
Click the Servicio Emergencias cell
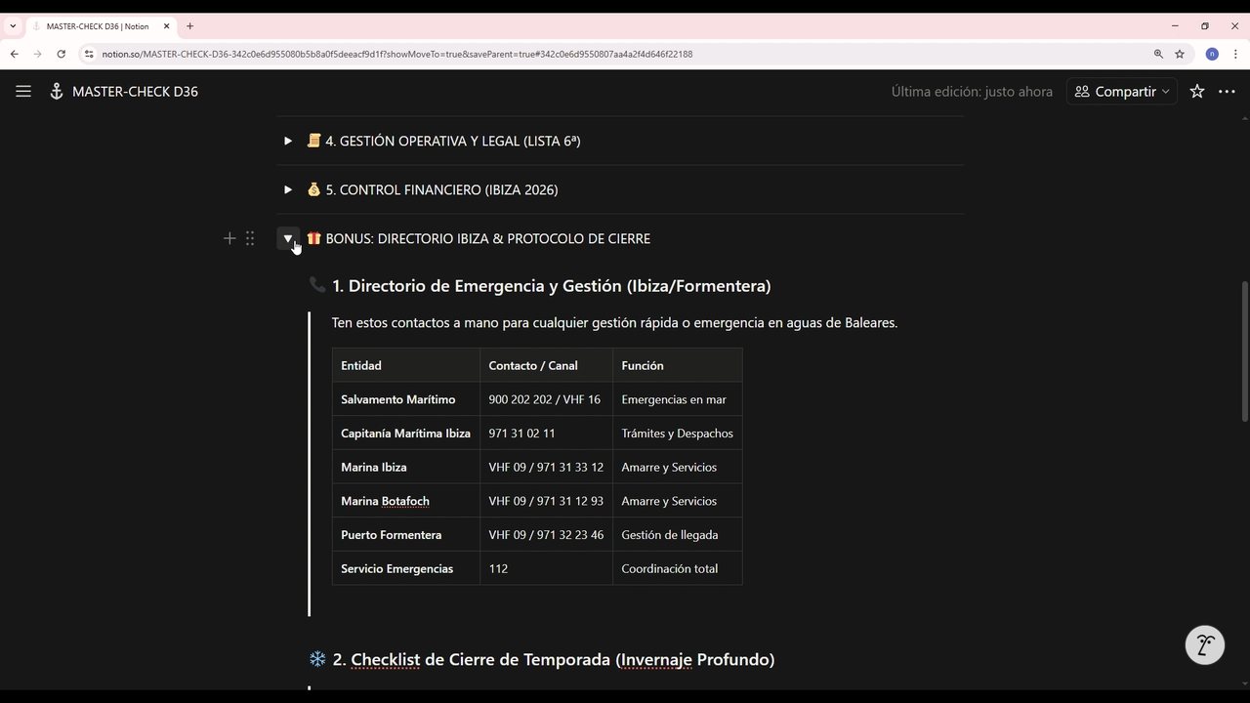click(x=406, y=568)
